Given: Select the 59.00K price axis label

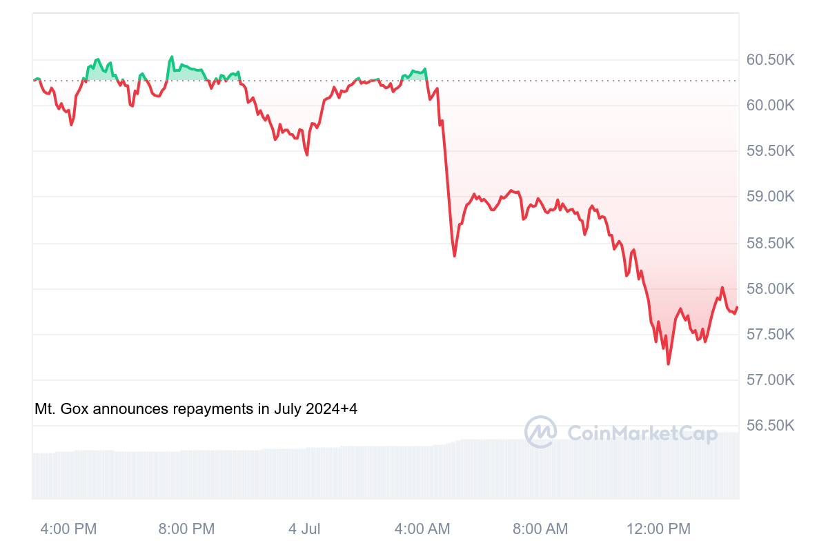Looking at the screenshot, I should coord(771,197).
